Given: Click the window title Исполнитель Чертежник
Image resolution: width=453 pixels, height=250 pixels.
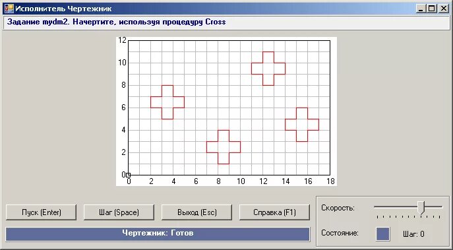Looking at the screenshot, I should 63,9.
